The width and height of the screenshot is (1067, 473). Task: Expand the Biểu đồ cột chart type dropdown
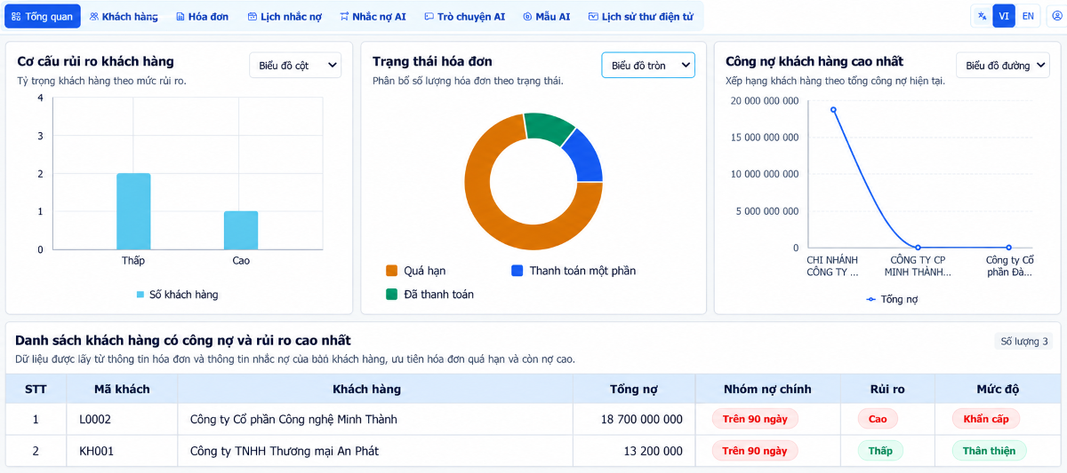[295, 65]
